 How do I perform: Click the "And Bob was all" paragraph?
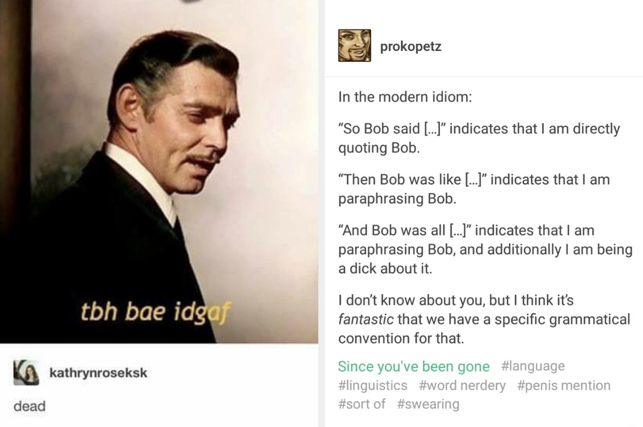pos(485,249)
